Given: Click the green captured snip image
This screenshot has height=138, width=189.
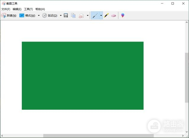Looking at the screenshot, I should click(82, 75).
